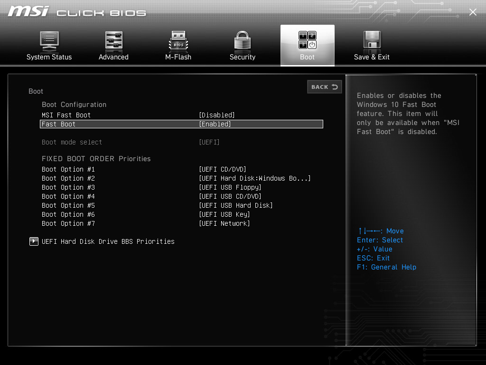The height and width of the screenshot is (365, 486).
Task: Select the MSI Fast Boot row label
Action: 66,115
